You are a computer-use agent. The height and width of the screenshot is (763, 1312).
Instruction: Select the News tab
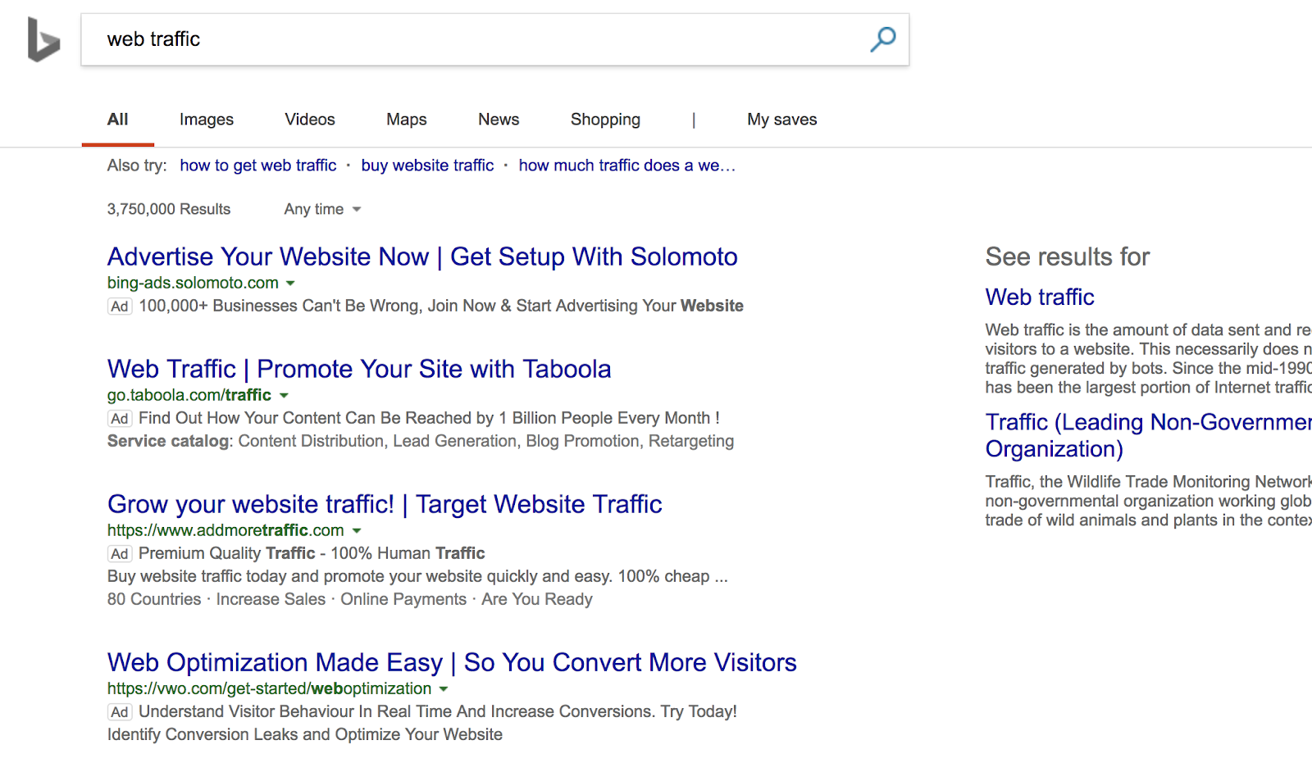click(x=499, y=120)
